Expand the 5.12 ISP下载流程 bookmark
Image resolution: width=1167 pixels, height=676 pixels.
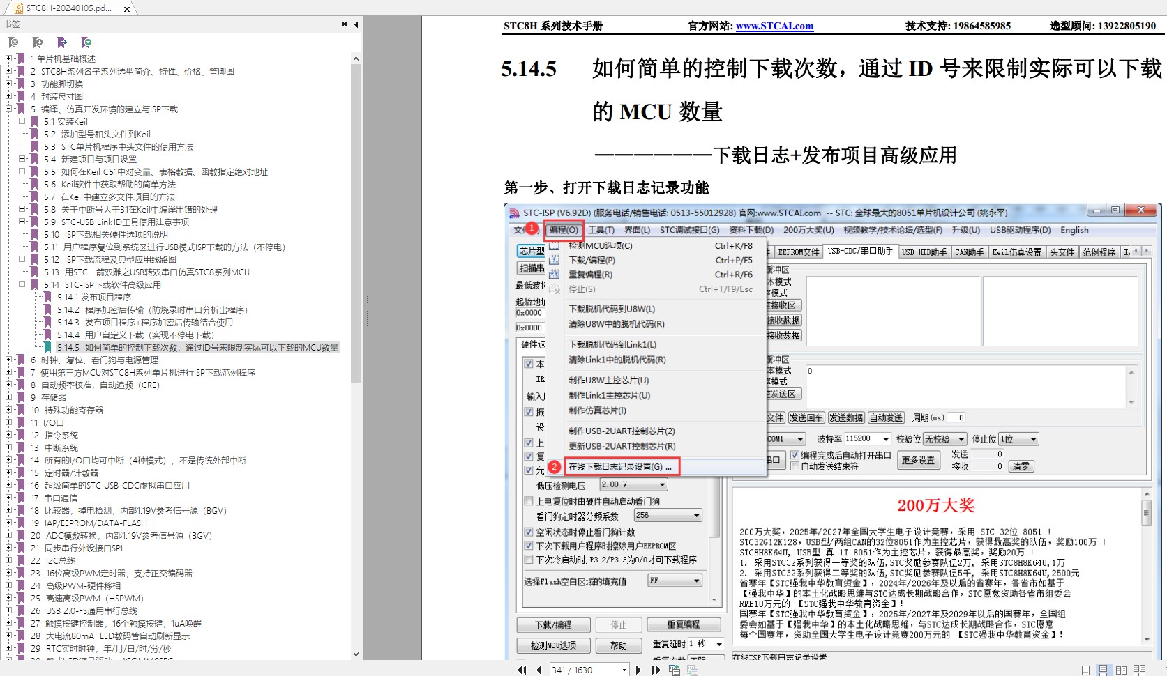point(22,259)
